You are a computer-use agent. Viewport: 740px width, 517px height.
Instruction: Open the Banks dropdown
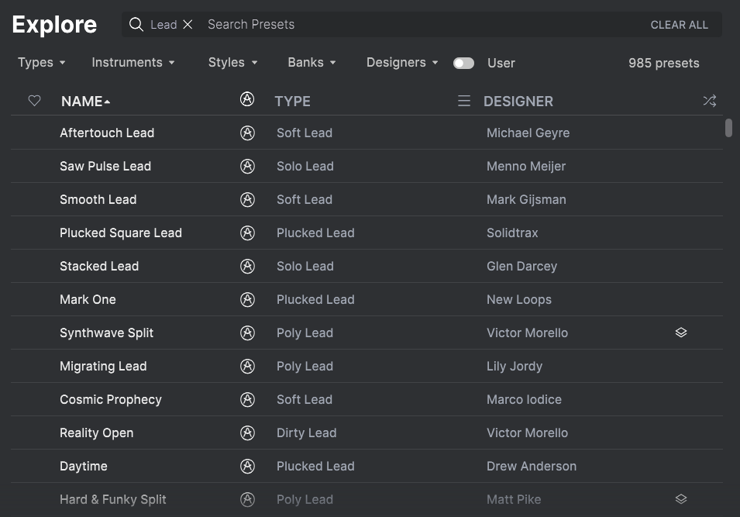(x=311, y=62)
